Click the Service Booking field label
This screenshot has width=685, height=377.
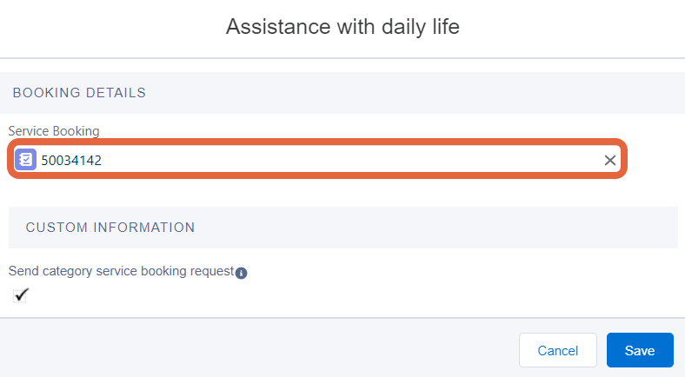click(54, 131)
